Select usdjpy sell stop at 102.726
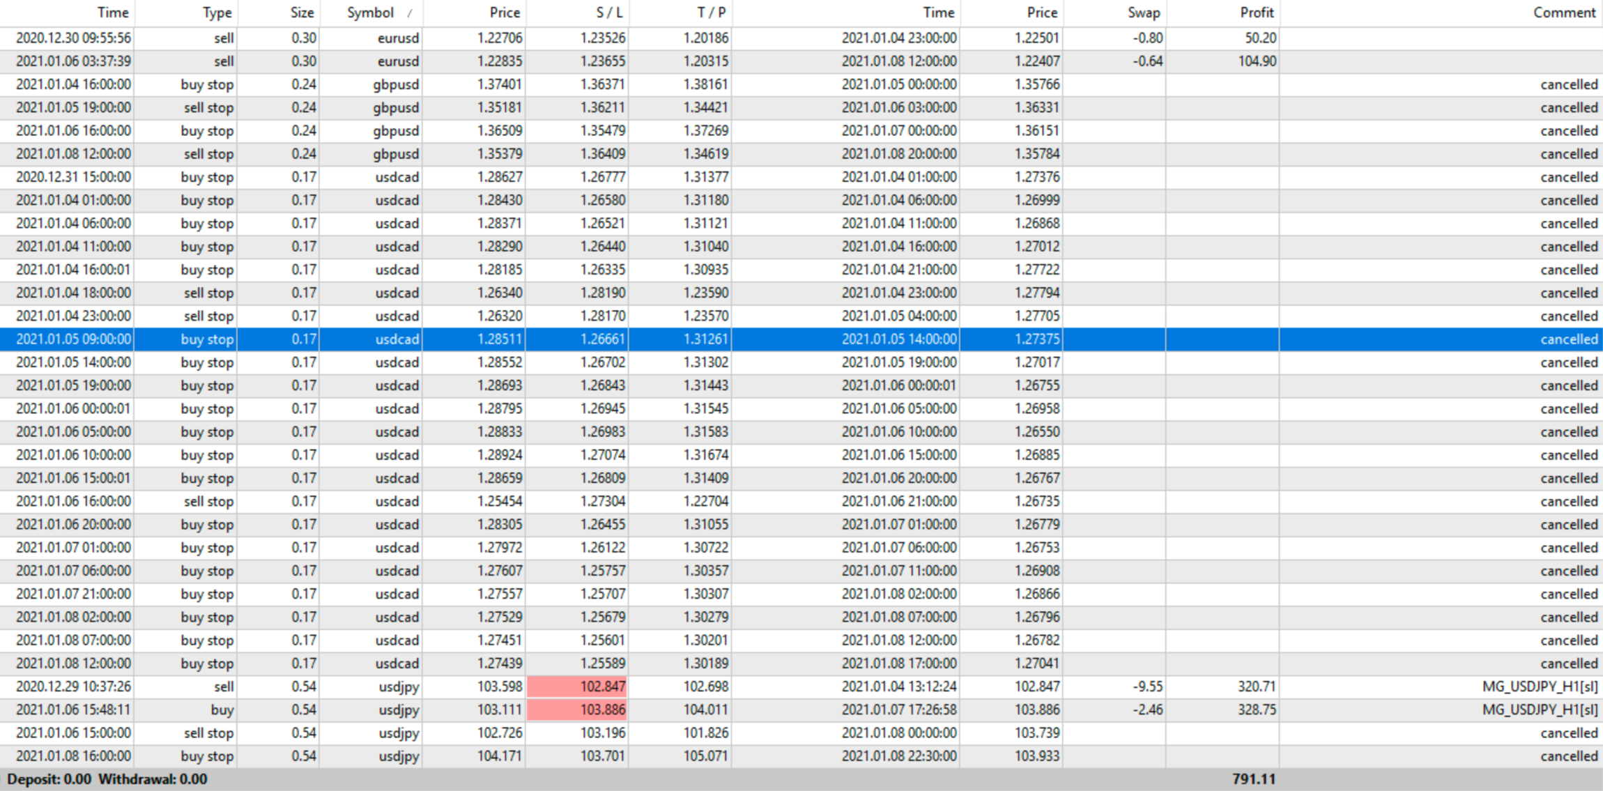The width and height of the screenshot is (1603, 791). coord(499,732)
